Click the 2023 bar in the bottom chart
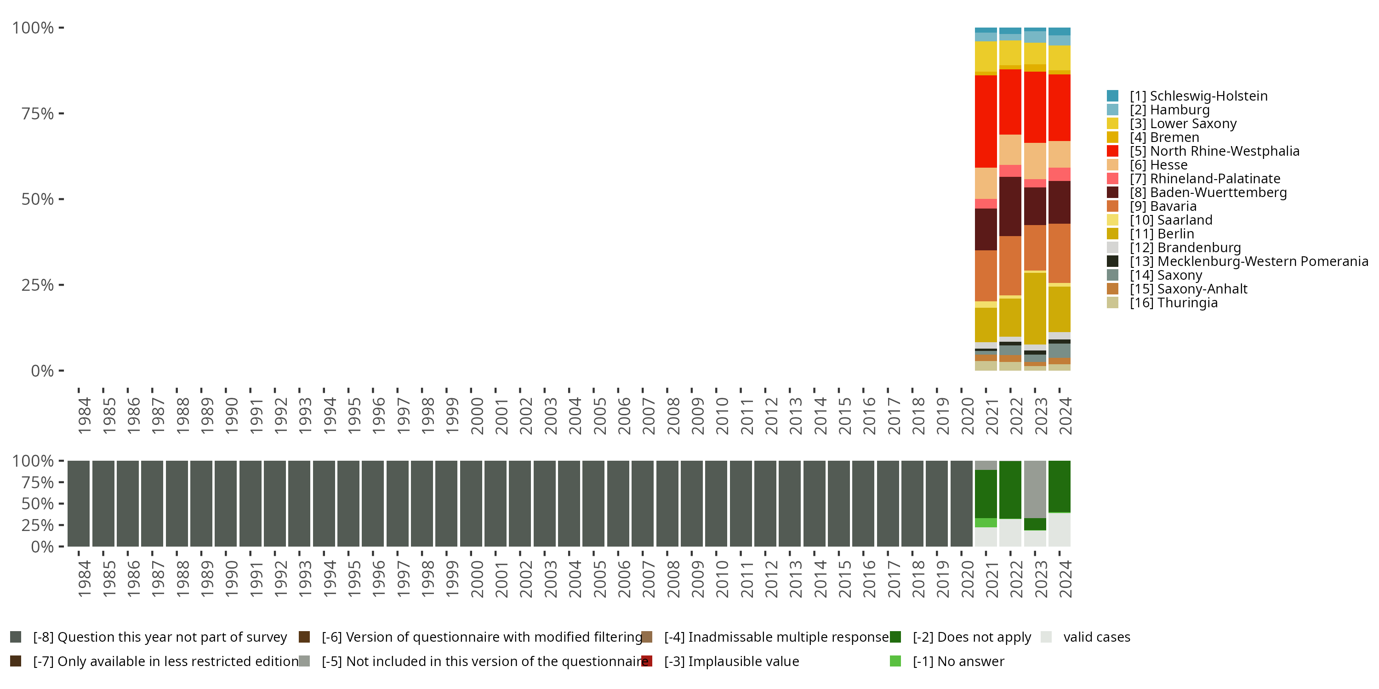Screen dimensions: 1379x689 tap(1035, 503)
